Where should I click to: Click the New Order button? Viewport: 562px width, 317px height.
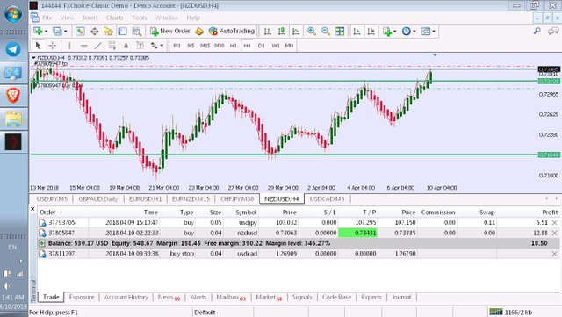(x=170, y=32)
